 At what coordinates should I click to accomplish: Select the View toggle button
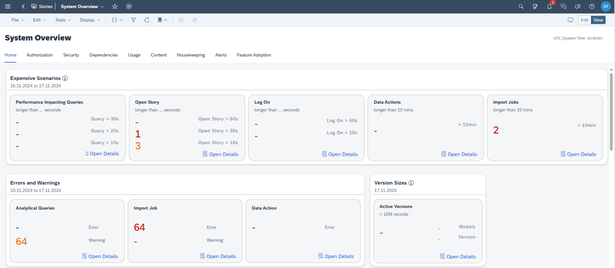(x=598, y=20)
